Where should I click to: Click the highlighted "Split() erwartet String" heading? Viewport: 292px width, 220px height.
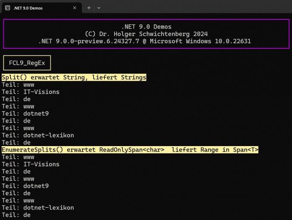(x=74, y=77)
